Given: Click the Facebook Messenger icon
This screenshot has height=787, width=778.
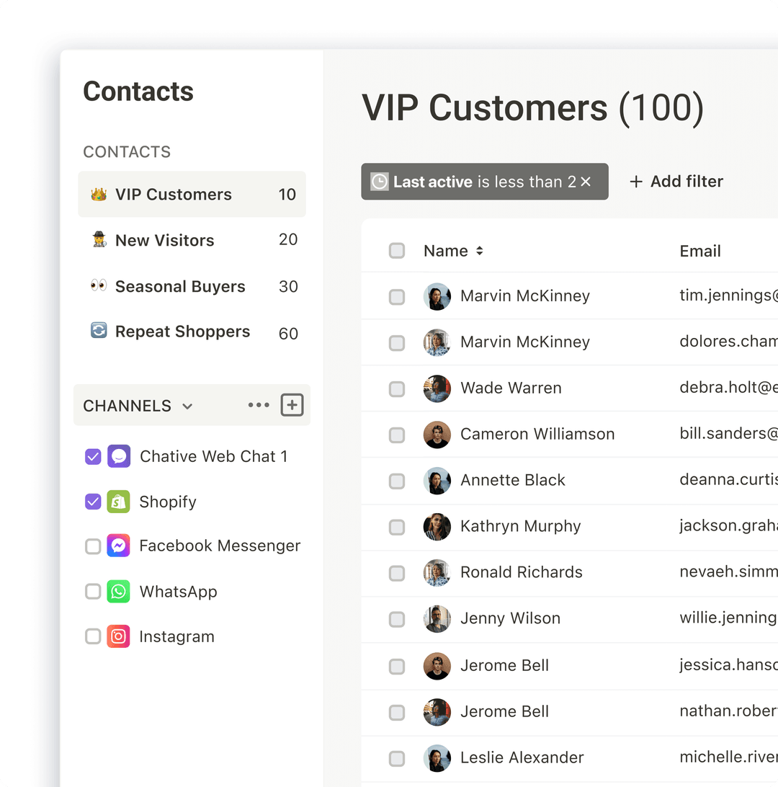Looking at the screenshot, I should (118, 546).
